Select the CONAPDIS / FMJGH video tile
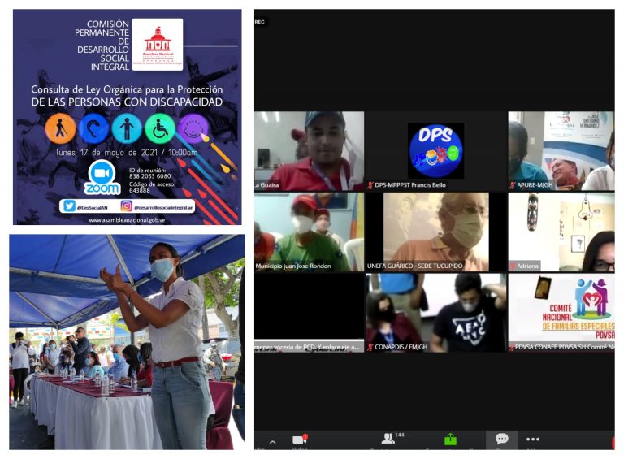The image size is (624, 459). coord(435,312)
